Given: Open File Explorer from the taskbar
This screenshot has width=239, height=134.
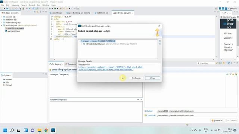Looking at the screenshot, I should (x=39, y=130).
